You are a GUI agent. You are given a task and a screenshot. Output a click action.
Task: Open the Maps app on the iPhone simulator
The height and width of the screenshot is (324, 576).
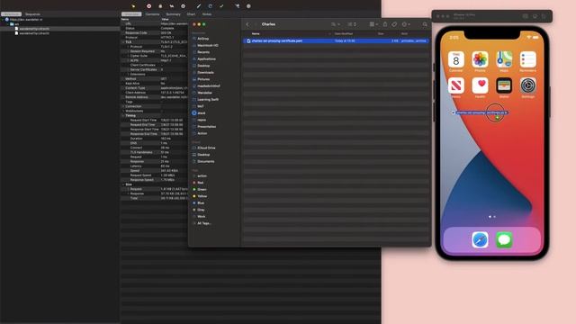[x=504, y=59]
